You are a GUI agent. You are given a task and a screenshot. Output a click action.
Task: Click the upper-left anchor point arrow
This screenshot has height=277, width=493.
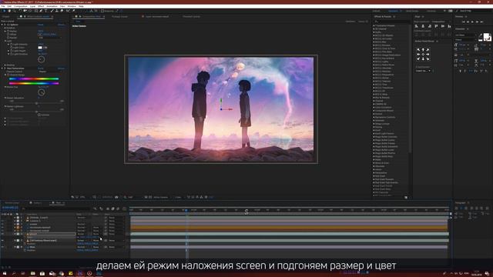[418, 50]
